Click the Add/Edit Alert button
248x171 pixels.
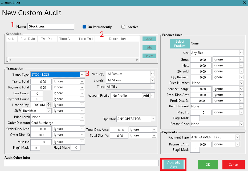173,165
